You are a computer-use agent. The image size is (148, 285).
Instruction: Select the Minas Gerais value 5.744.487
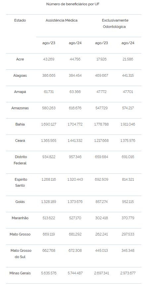[x=75, y=273]
